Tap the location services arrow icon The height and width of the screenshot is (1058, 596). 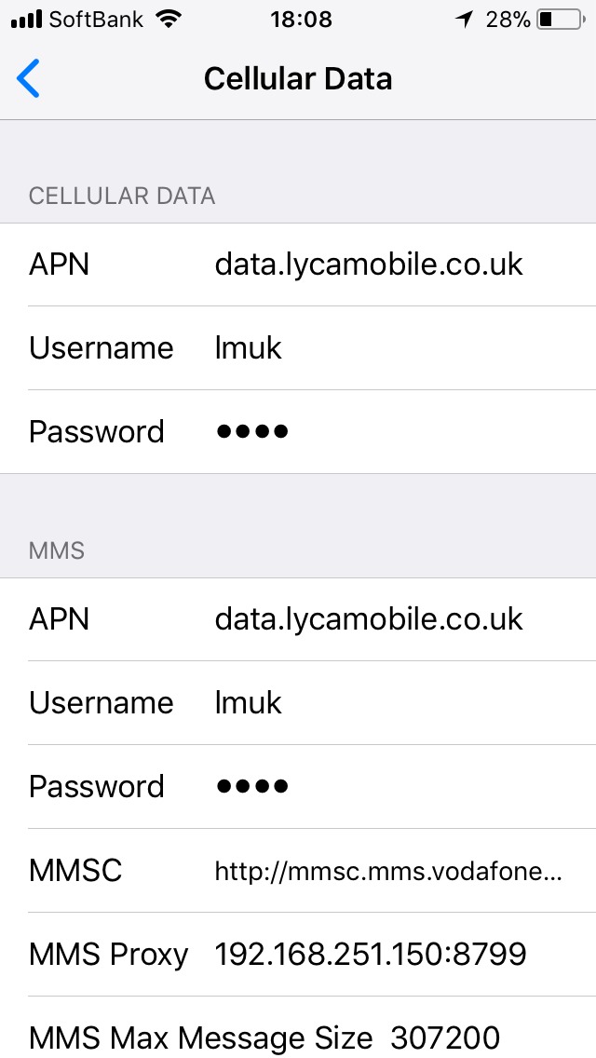465,20
